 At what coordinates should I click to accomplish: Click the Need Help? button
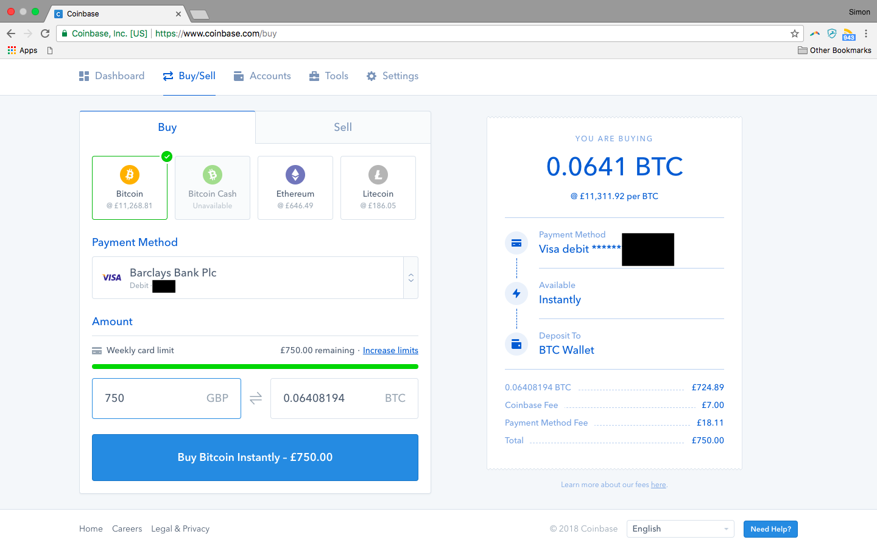pos(770,529)
